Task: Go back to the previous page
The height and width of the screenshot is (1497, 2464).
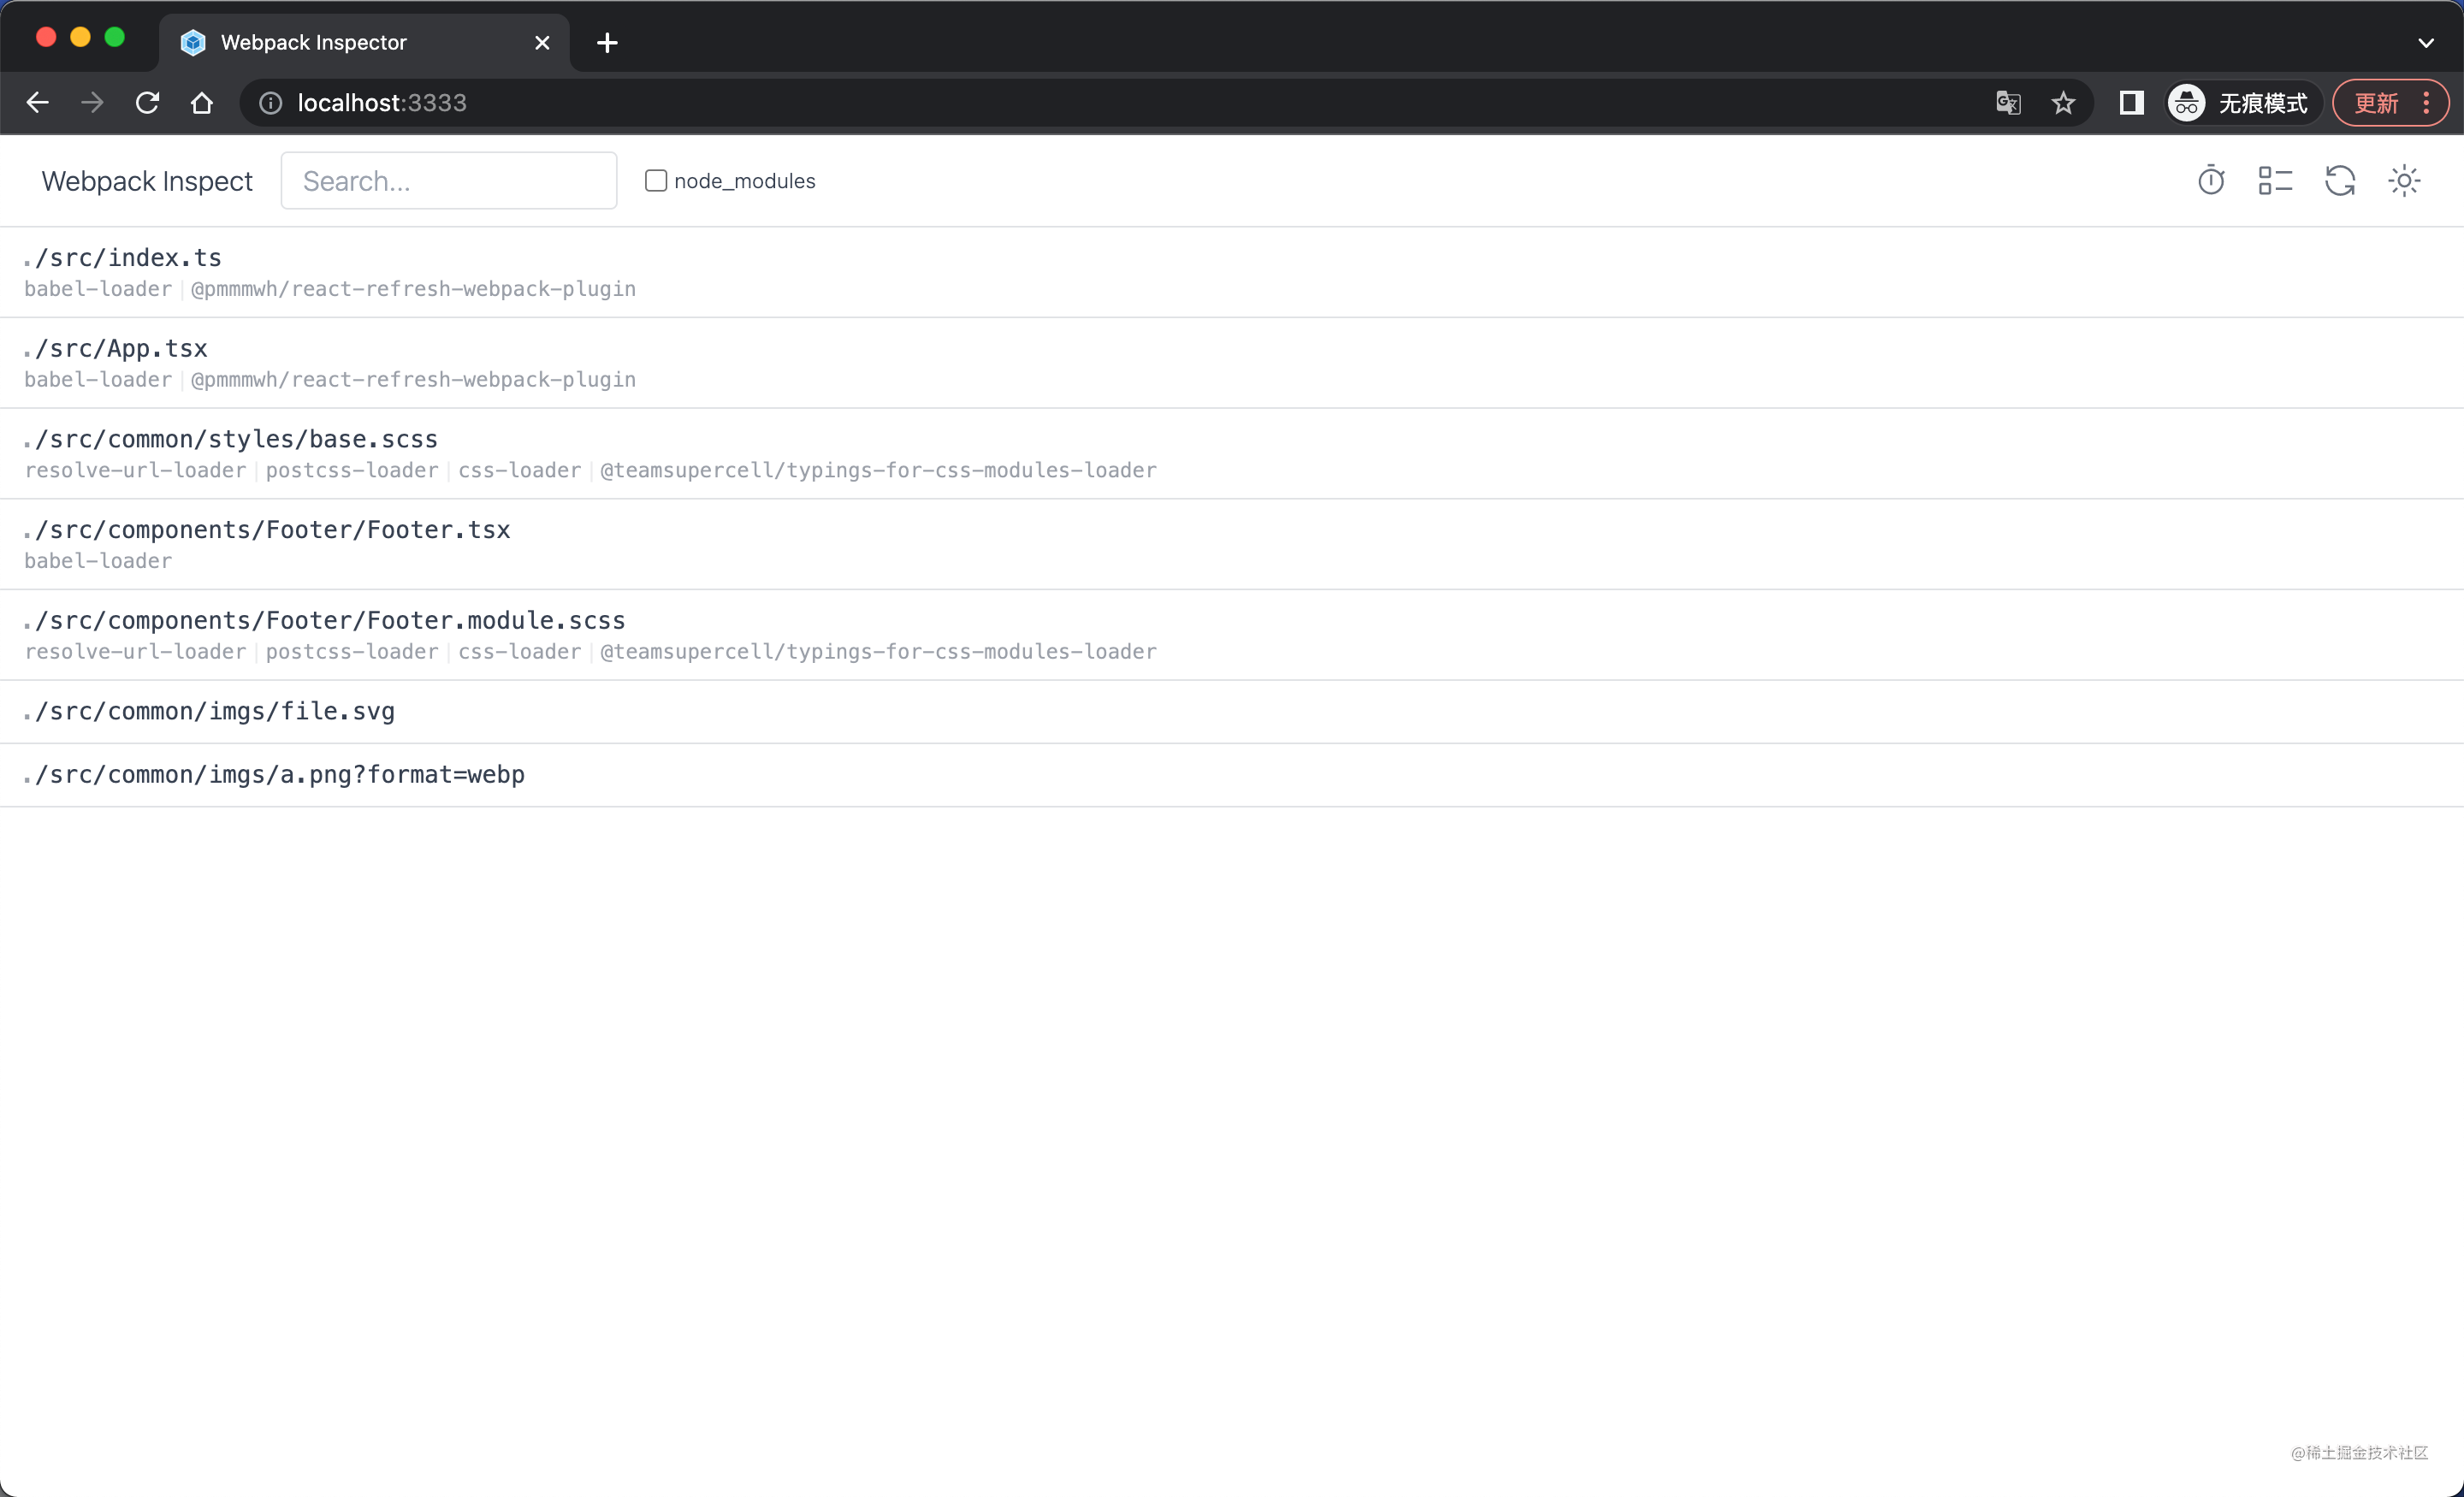Action: (x=37, y=103)
